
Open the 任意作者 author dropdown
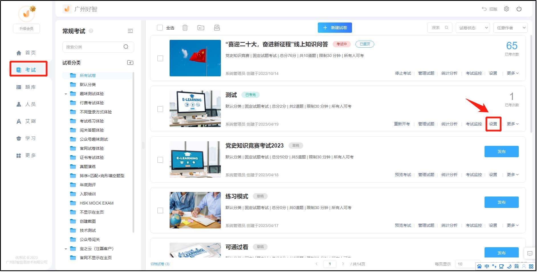[510, 28]
